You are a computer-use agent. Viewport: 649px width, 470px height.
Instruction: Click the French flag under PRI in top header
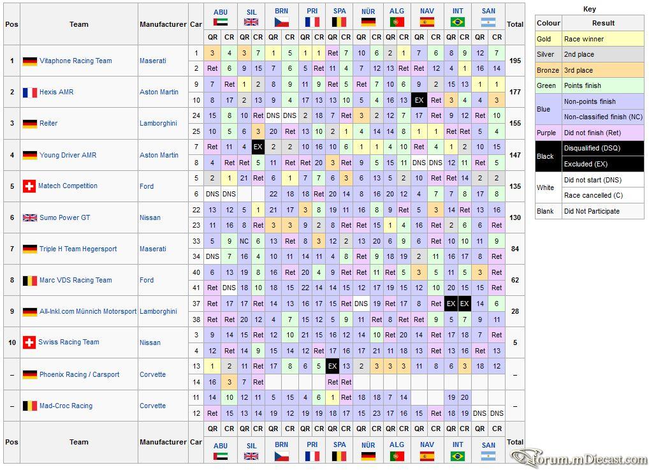pos(312,22)
